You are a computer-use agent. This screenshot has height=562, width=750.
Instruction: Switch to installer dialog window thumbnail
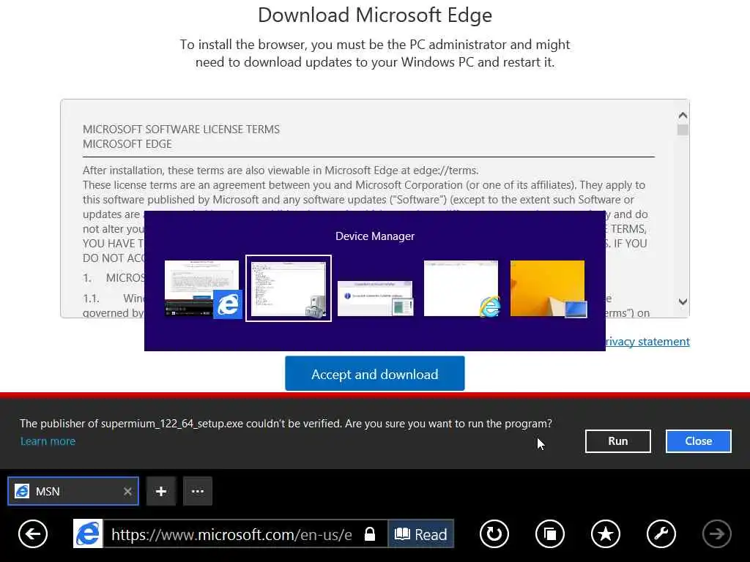pyautogui.click(x=375, y=299)
